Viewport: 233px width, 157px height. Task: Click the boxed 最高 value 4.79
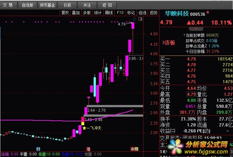pyautogui.click(x=191, y=94)
